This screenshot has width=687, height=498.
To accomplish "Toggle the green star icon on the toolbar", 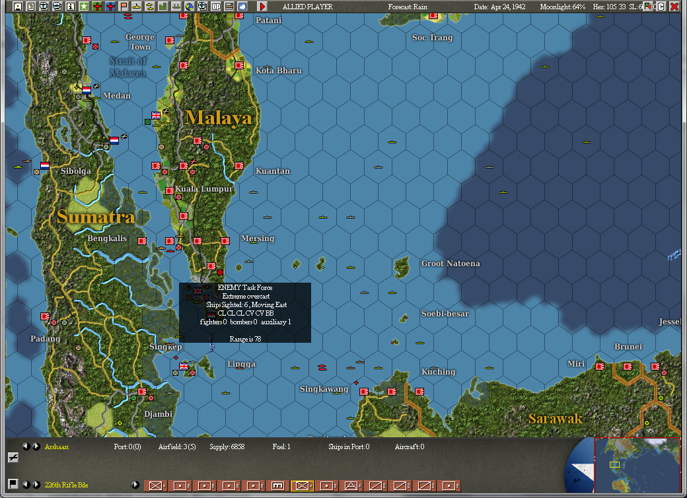I will pos(84,5).
